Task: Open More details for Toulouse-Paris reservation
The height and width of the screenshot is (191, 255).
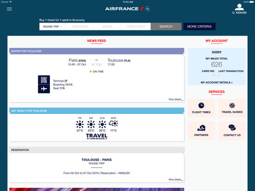Action: coord(176,179)
